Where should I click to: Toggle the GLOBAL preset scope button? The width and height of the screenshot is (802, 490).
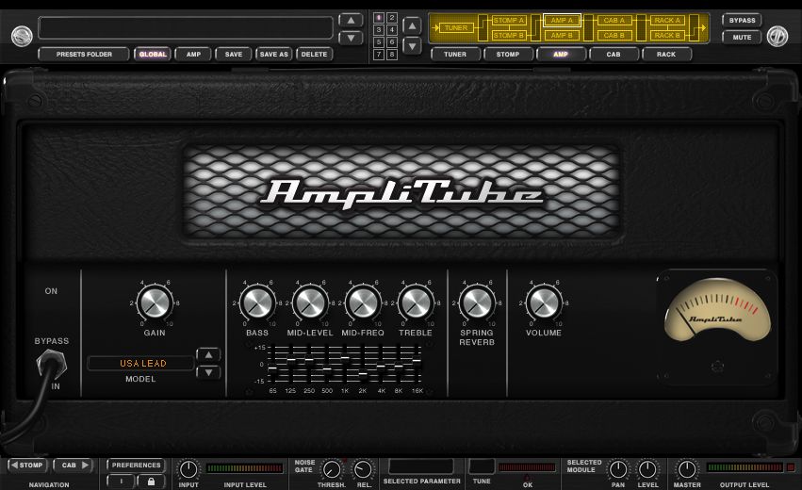(x=153, y=55)
